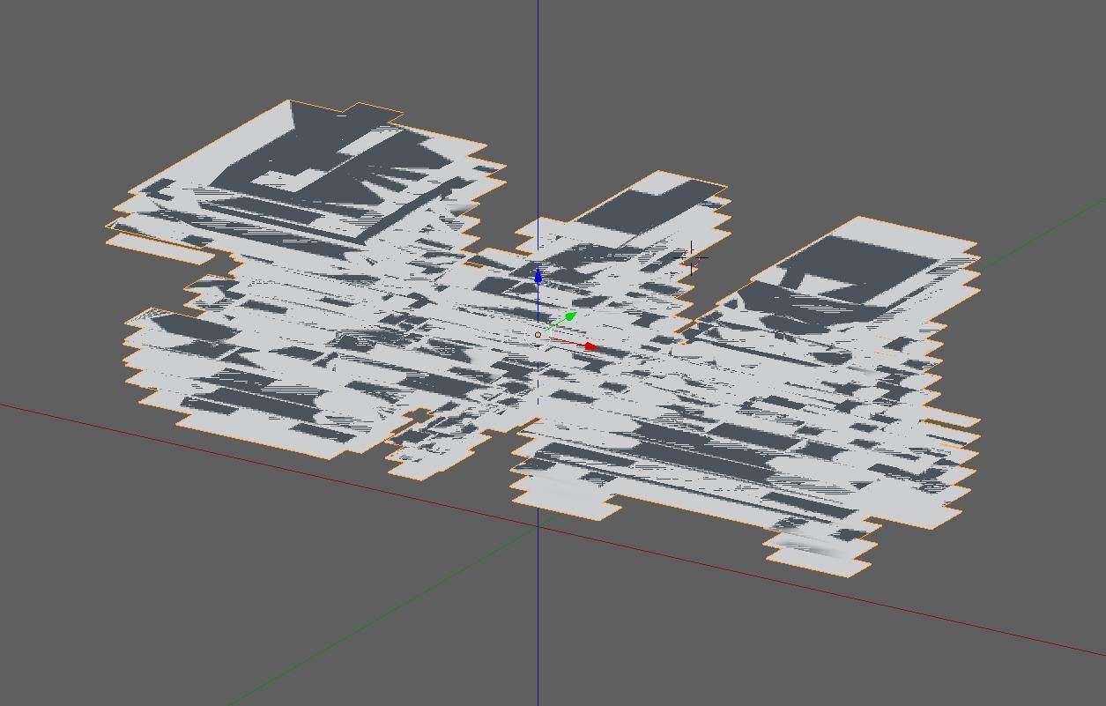Click the green Y-axis gizmo arrow
Screen dimensions: 1106x706
pyautogui.click(x=569, y=316)
